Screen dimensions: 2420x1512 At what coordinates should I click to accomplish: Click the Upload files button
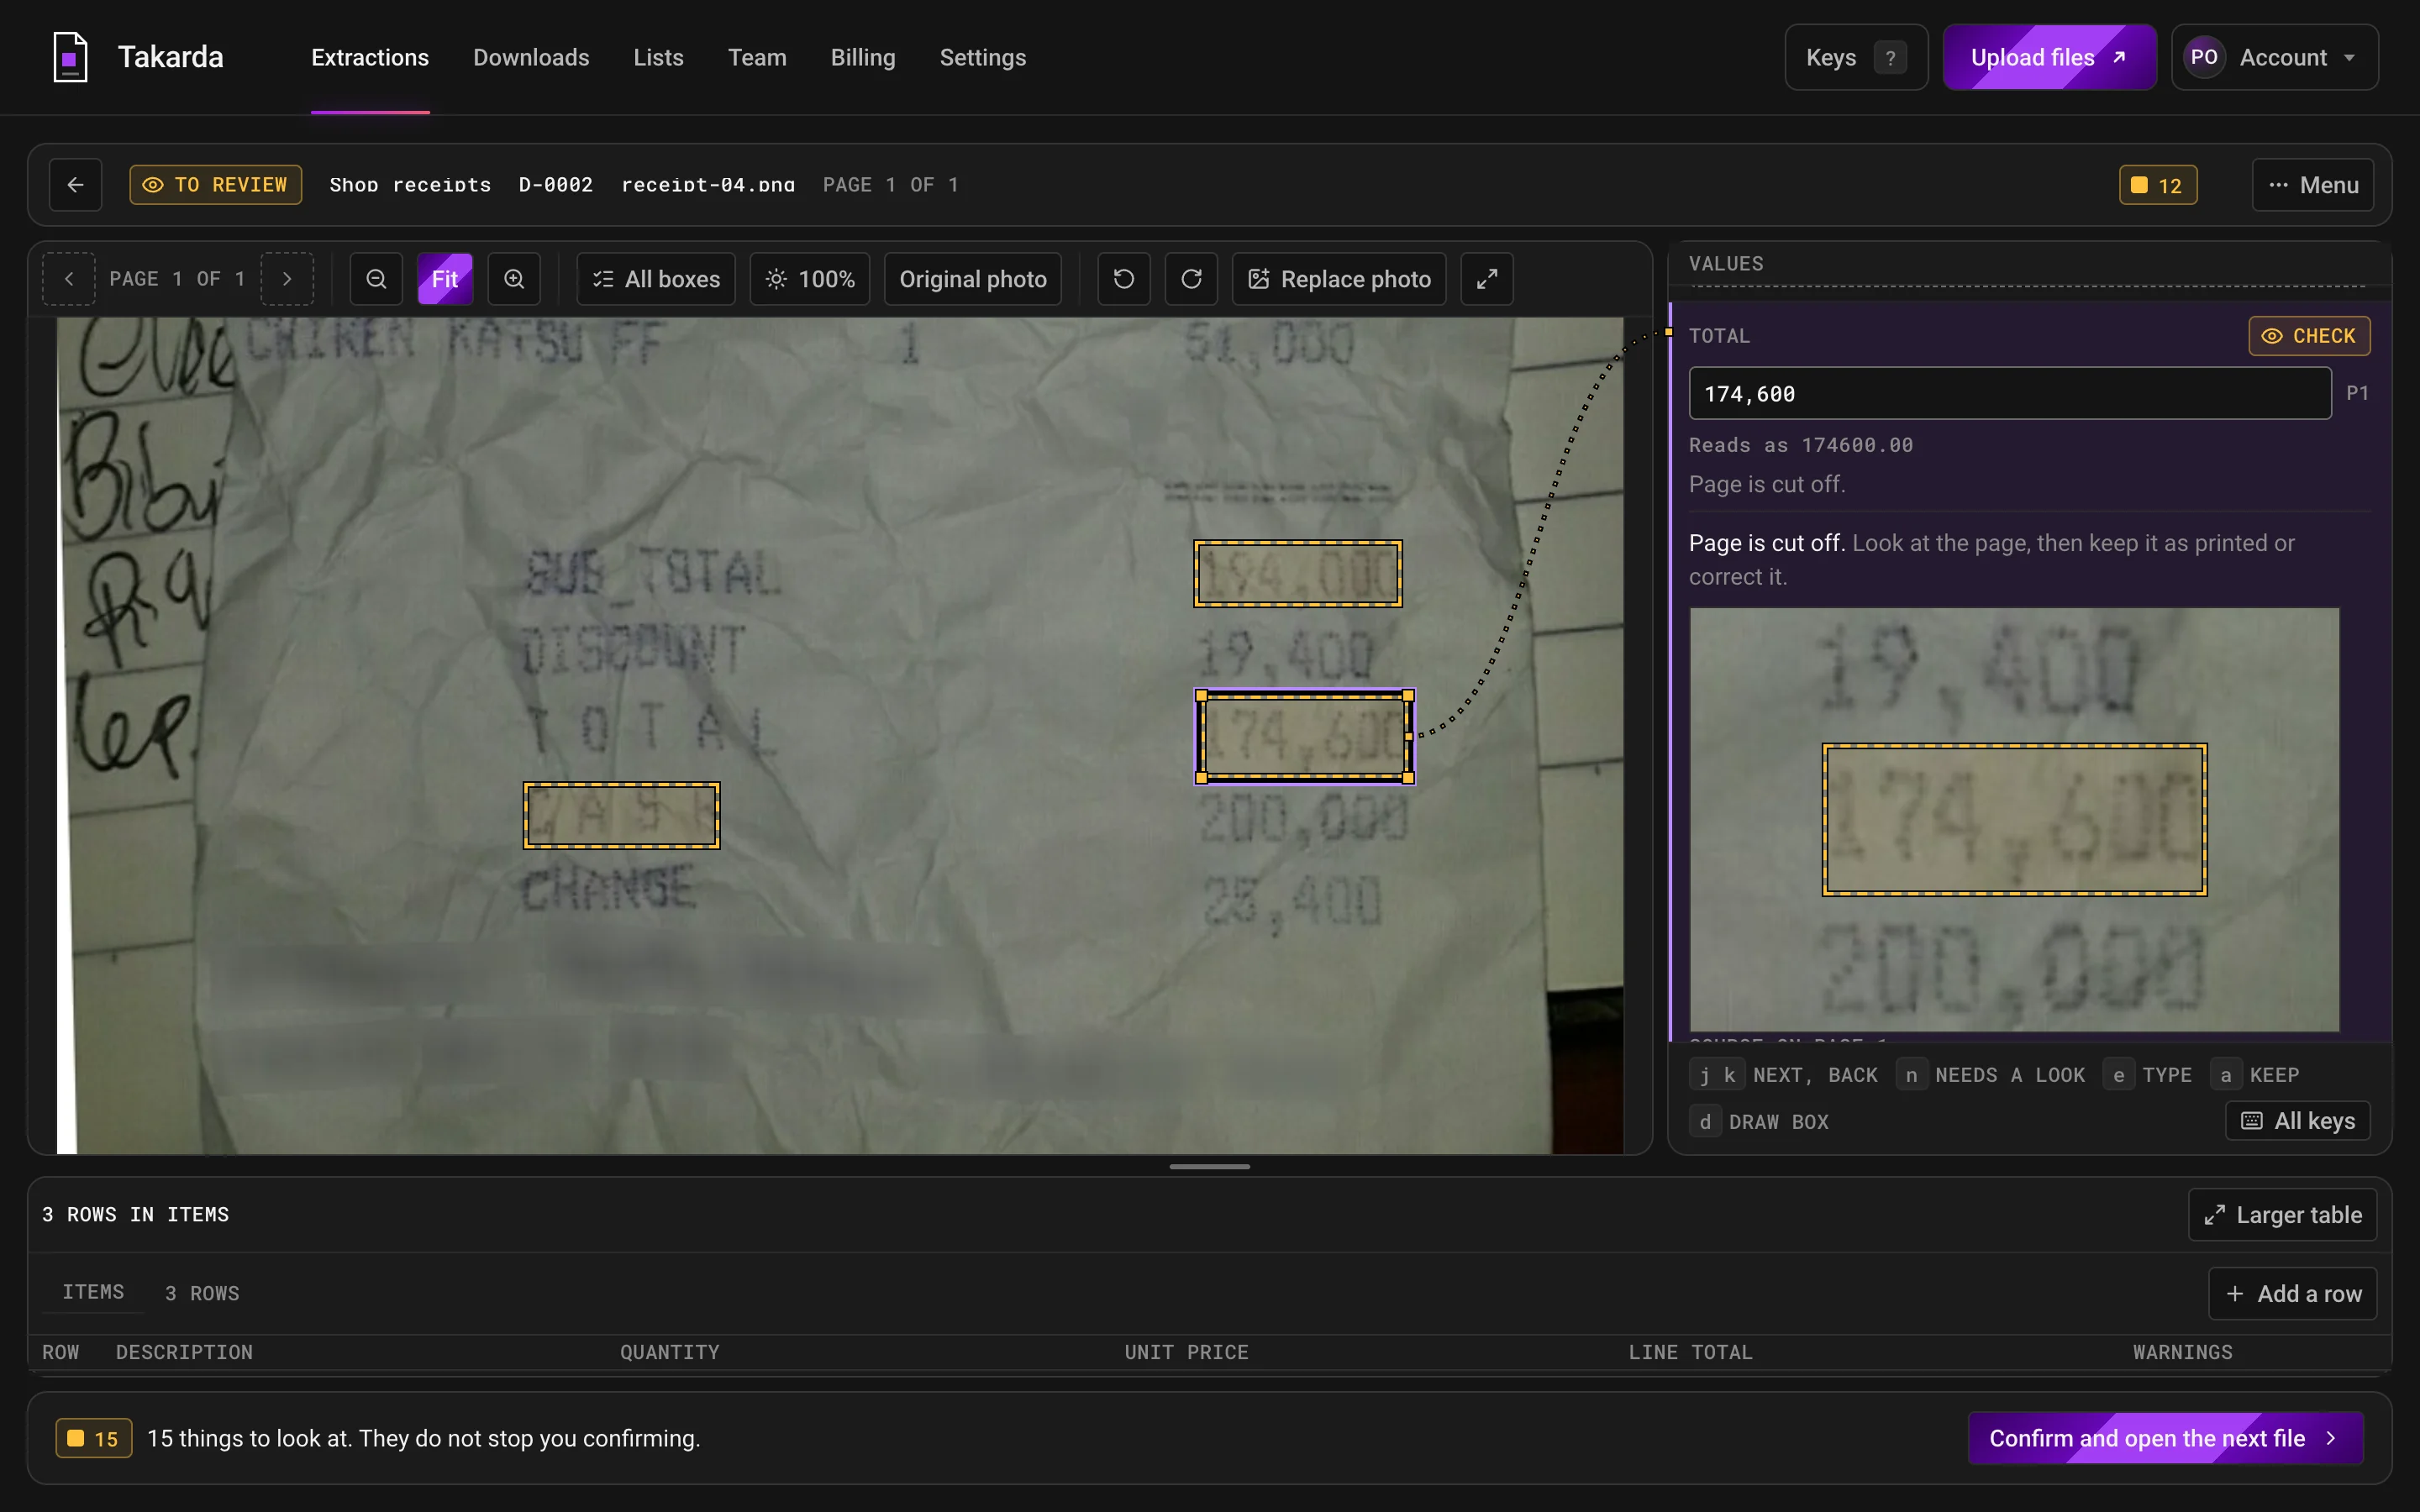pyautogui.click(x=2049, y=57)
